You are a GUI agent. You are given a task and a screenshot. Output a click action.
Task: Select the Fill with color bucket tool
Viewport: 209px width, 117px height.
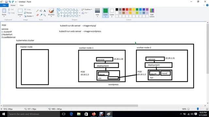pyautogui.click(x=41, y=11)
